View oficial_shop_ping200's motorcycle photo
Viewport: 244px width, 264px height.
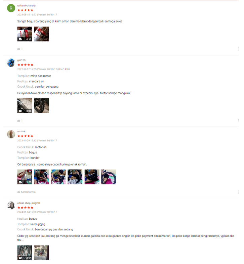tap(41, 253)
